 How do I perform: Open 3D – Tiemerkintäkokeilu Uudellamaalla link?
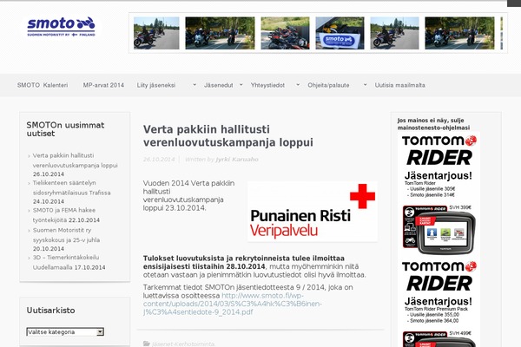click(66, 262)
